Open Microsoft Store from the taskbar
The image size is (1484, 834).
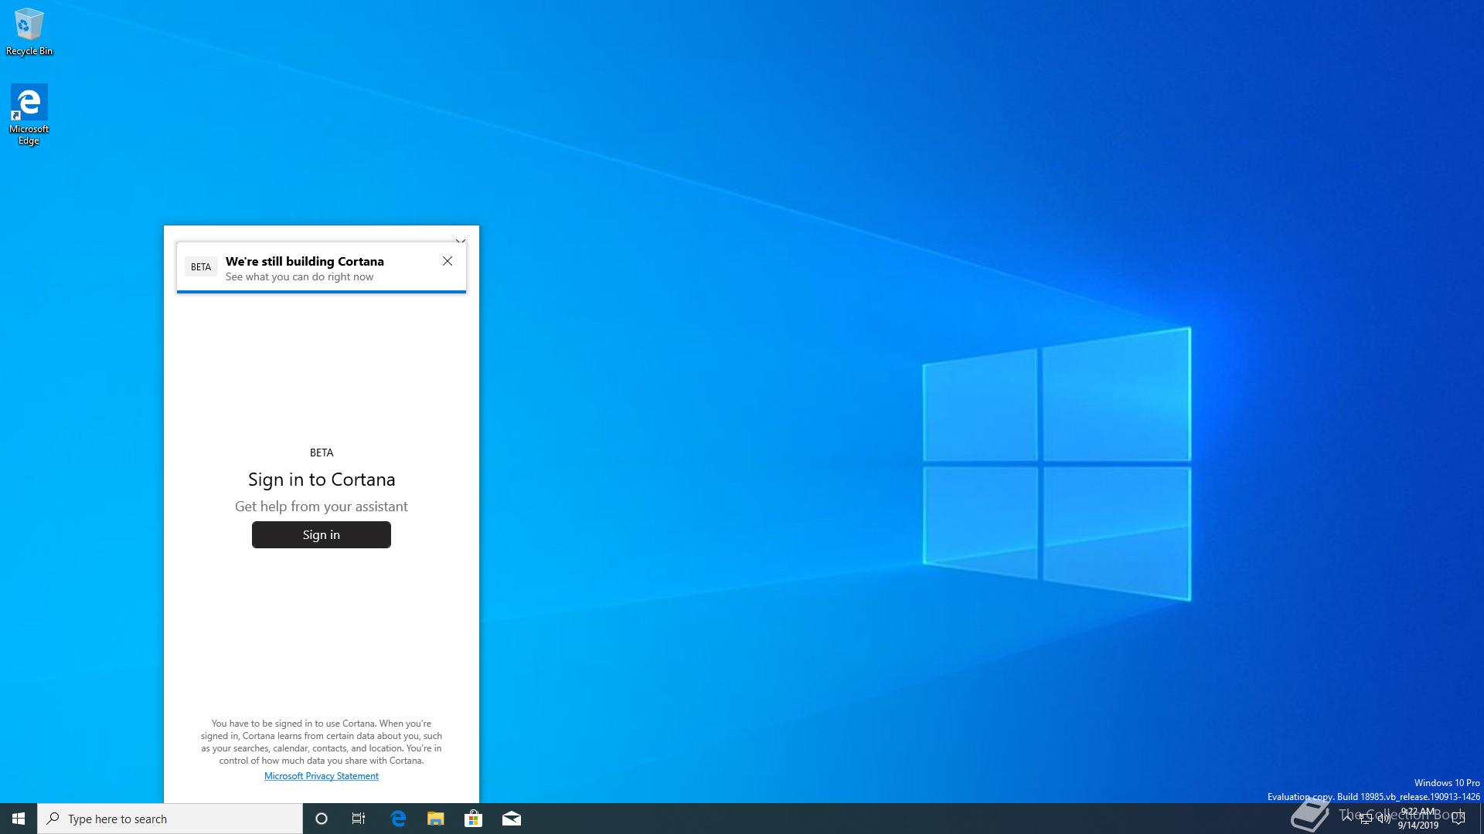[473, 819]
